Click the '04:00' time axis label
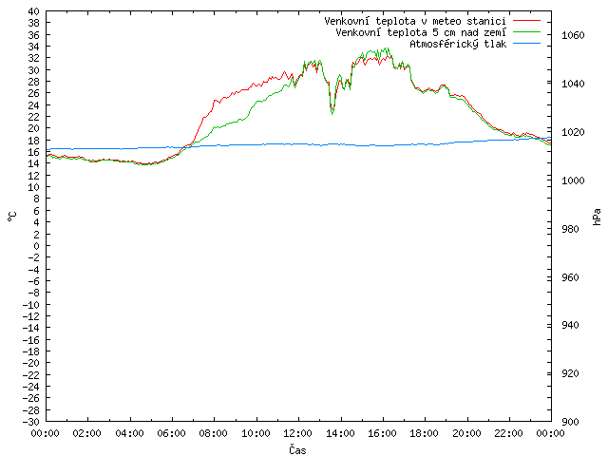The width and height of the screenshot is (608, 456). coord(129,433)
